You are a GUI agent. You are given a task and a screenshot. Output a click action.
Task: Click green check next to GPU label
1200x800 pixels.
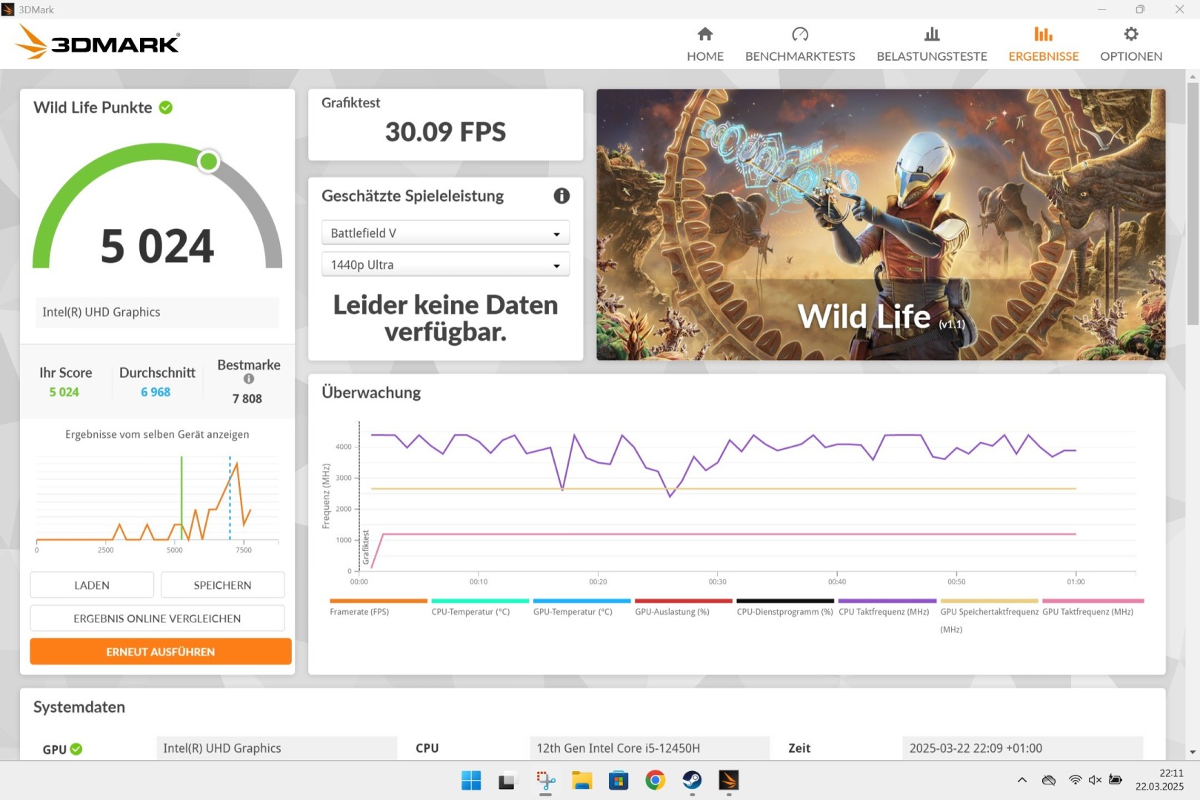[76, 749]
